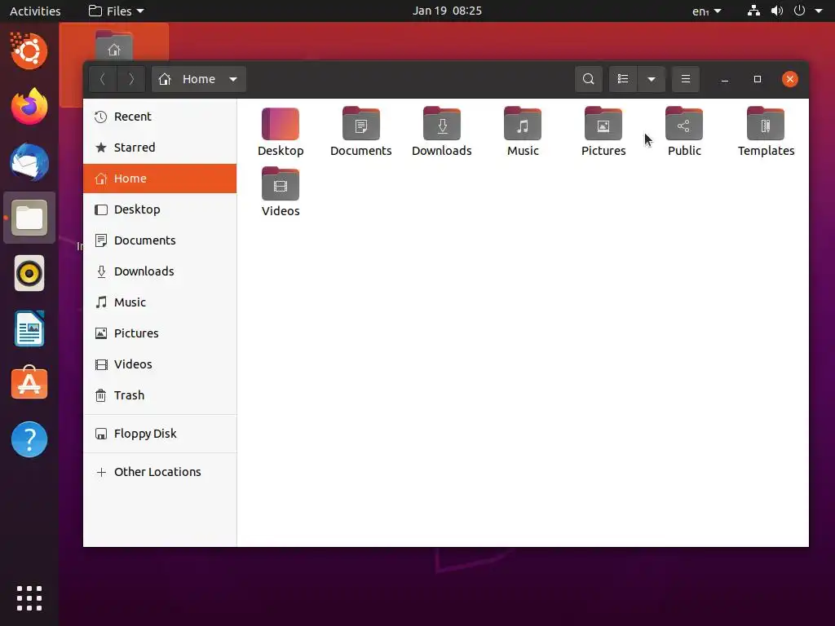Go back with the left arrow button
The image size is (835, 626).
tap(103, 79)
